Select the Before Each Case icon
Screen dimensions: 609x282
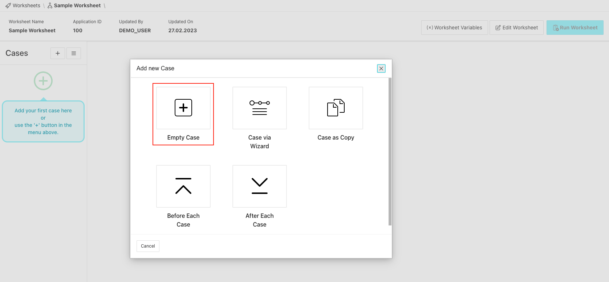[183, 186]
